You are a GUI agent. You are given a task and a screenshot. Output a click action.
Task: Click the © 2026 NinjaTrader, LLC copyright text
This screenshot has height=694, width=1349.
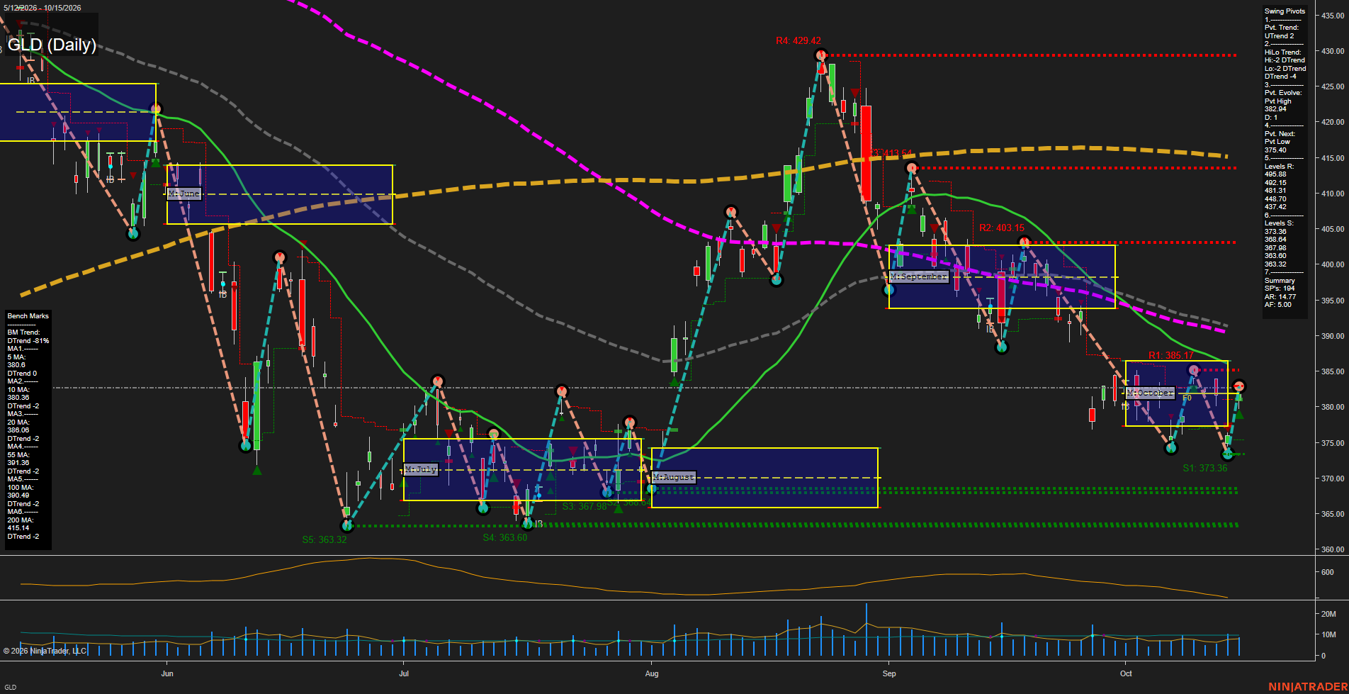45,651
